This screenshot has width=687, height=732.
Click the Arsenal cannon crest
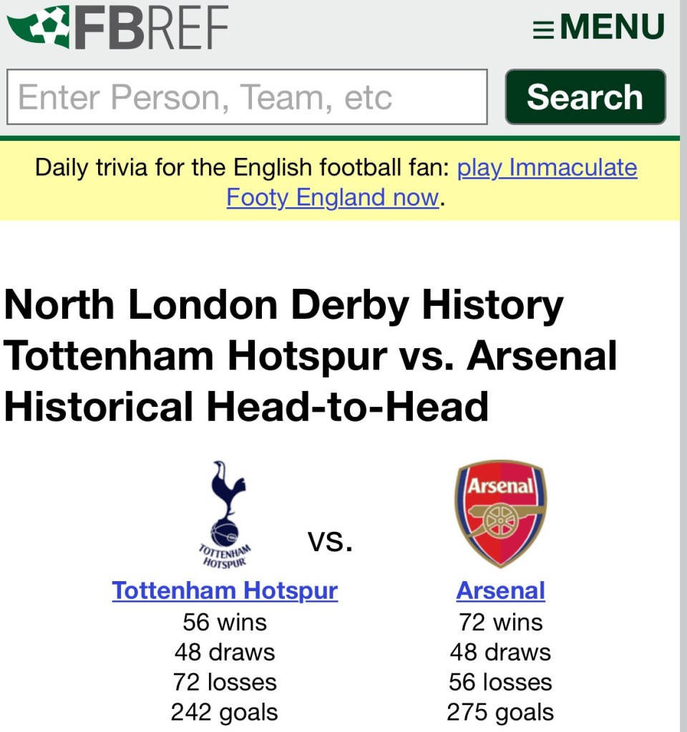(500, 513)
